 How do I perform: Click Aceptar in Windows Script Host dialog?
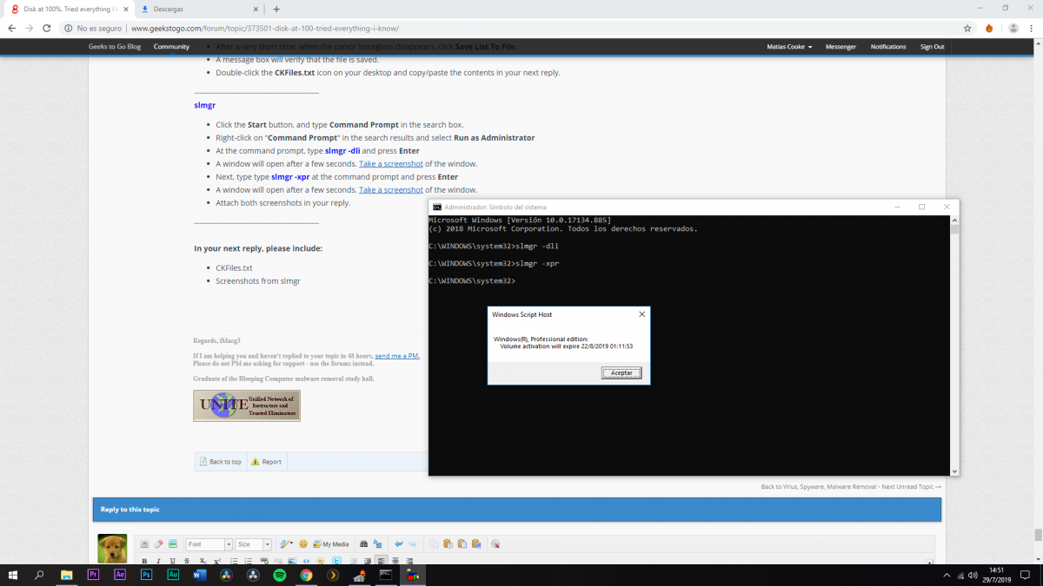tap(621, 372)
